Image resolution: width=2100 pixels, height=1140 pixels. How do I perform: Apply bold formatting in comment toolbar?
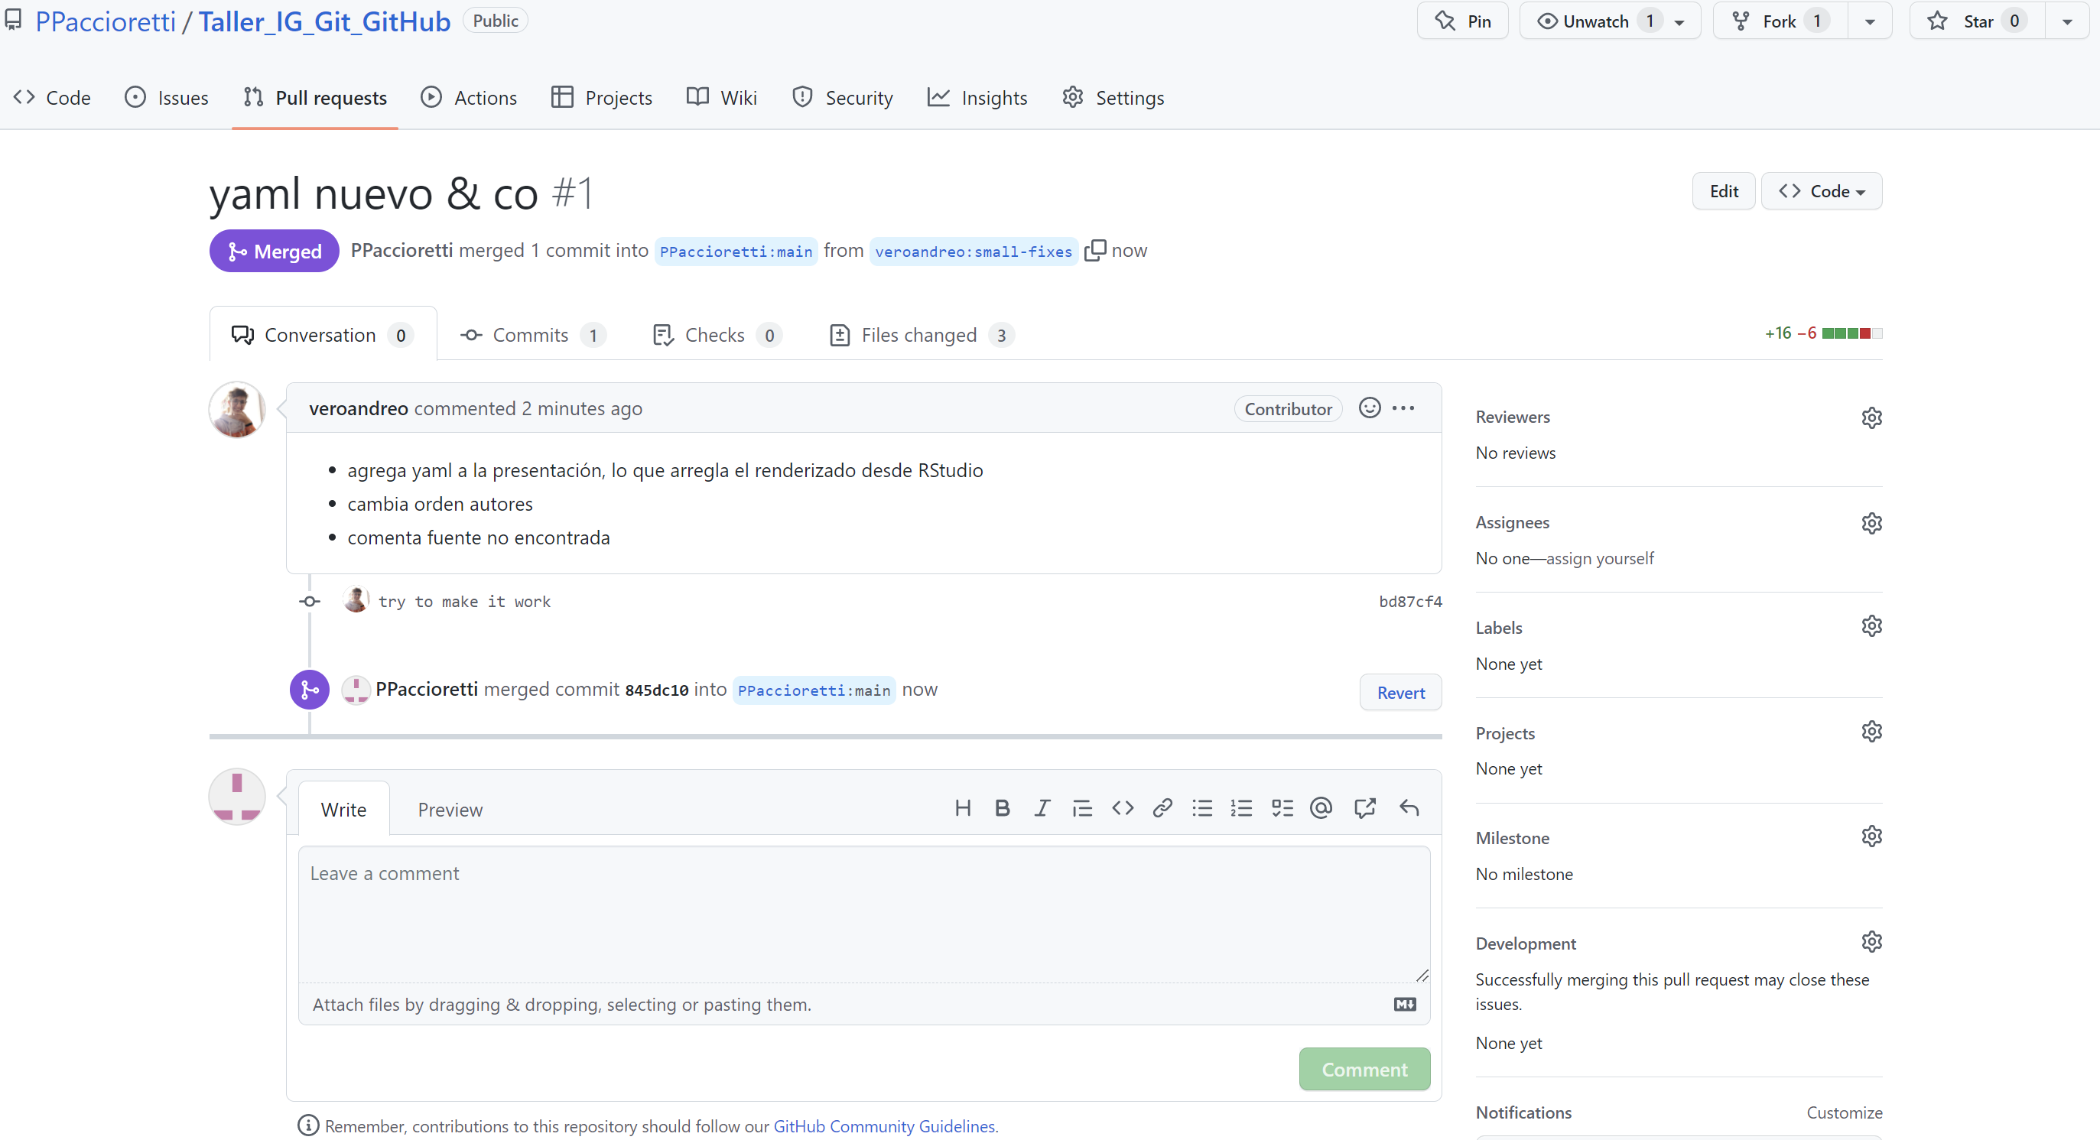tap(1002, 807)
